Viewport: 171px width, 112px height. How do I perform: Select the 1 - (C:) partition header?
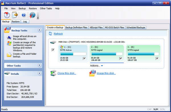click(x=68, y=47)
